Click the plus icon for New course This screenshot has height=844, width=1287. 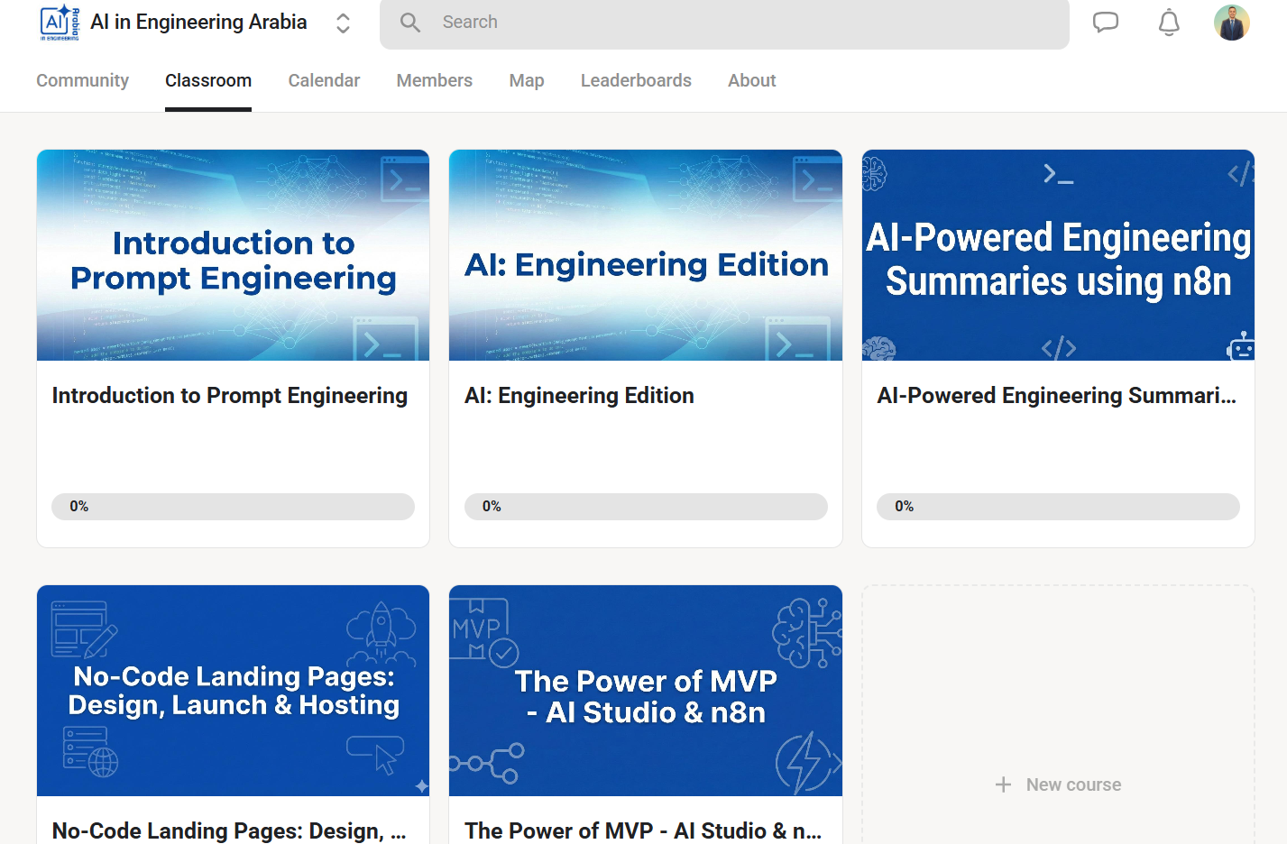click(1003, 784)
